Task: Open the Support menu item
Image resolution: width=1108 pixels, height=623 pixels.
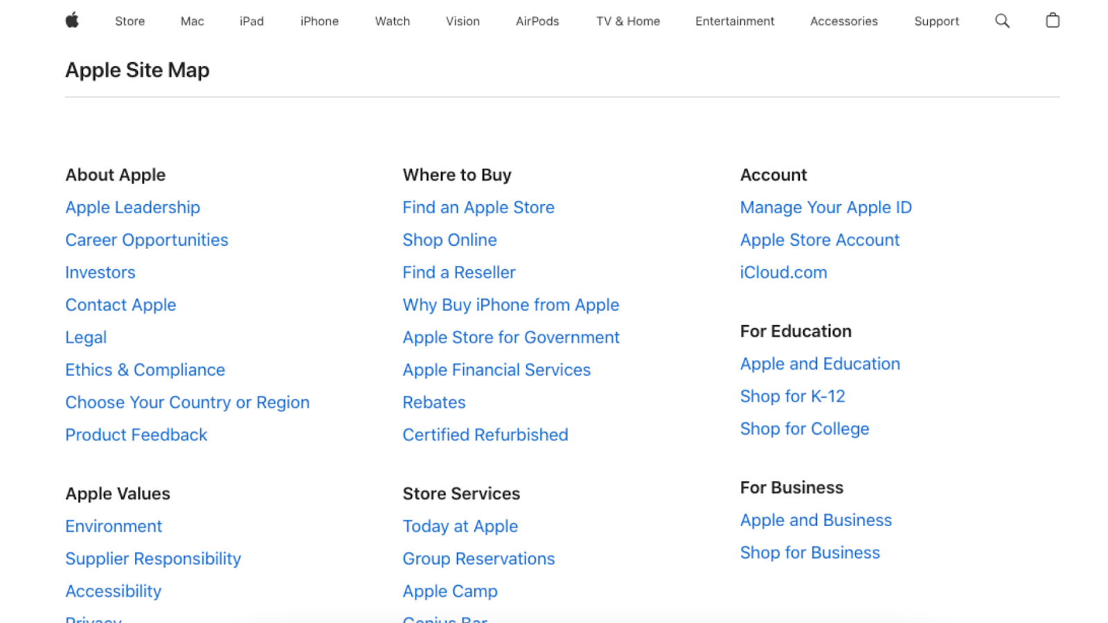Action: tap(936, 21)
